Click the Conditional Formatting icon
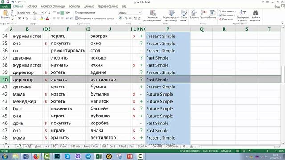This screenshot has width=285, height=160. (x=152, y=13)
